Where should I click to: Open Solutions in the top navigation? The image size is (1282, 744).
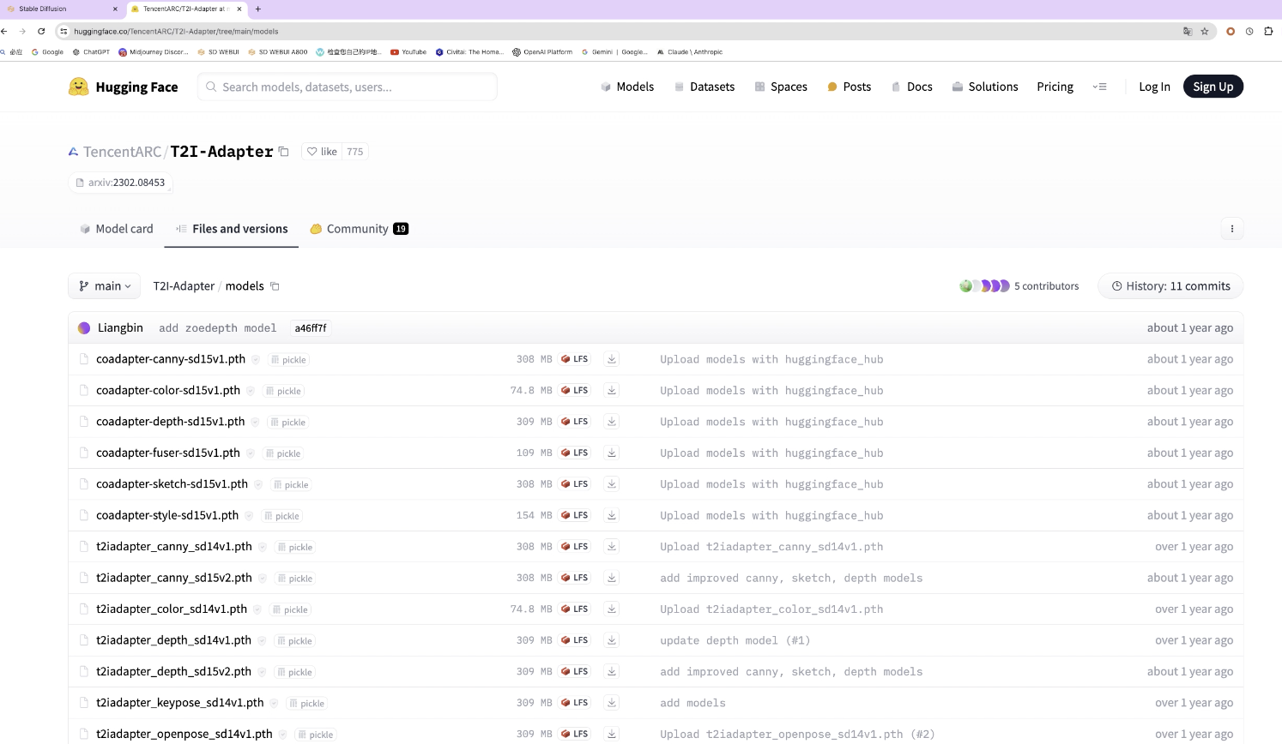pyautogui.click(x=985, y=87)
